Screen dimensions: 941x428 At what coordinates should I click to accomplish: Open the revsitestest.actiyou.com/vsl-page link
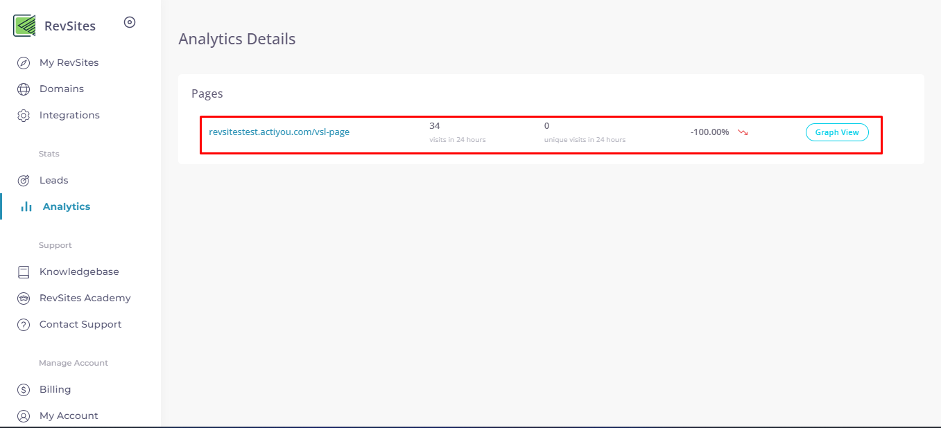click(x=280, y=132)
